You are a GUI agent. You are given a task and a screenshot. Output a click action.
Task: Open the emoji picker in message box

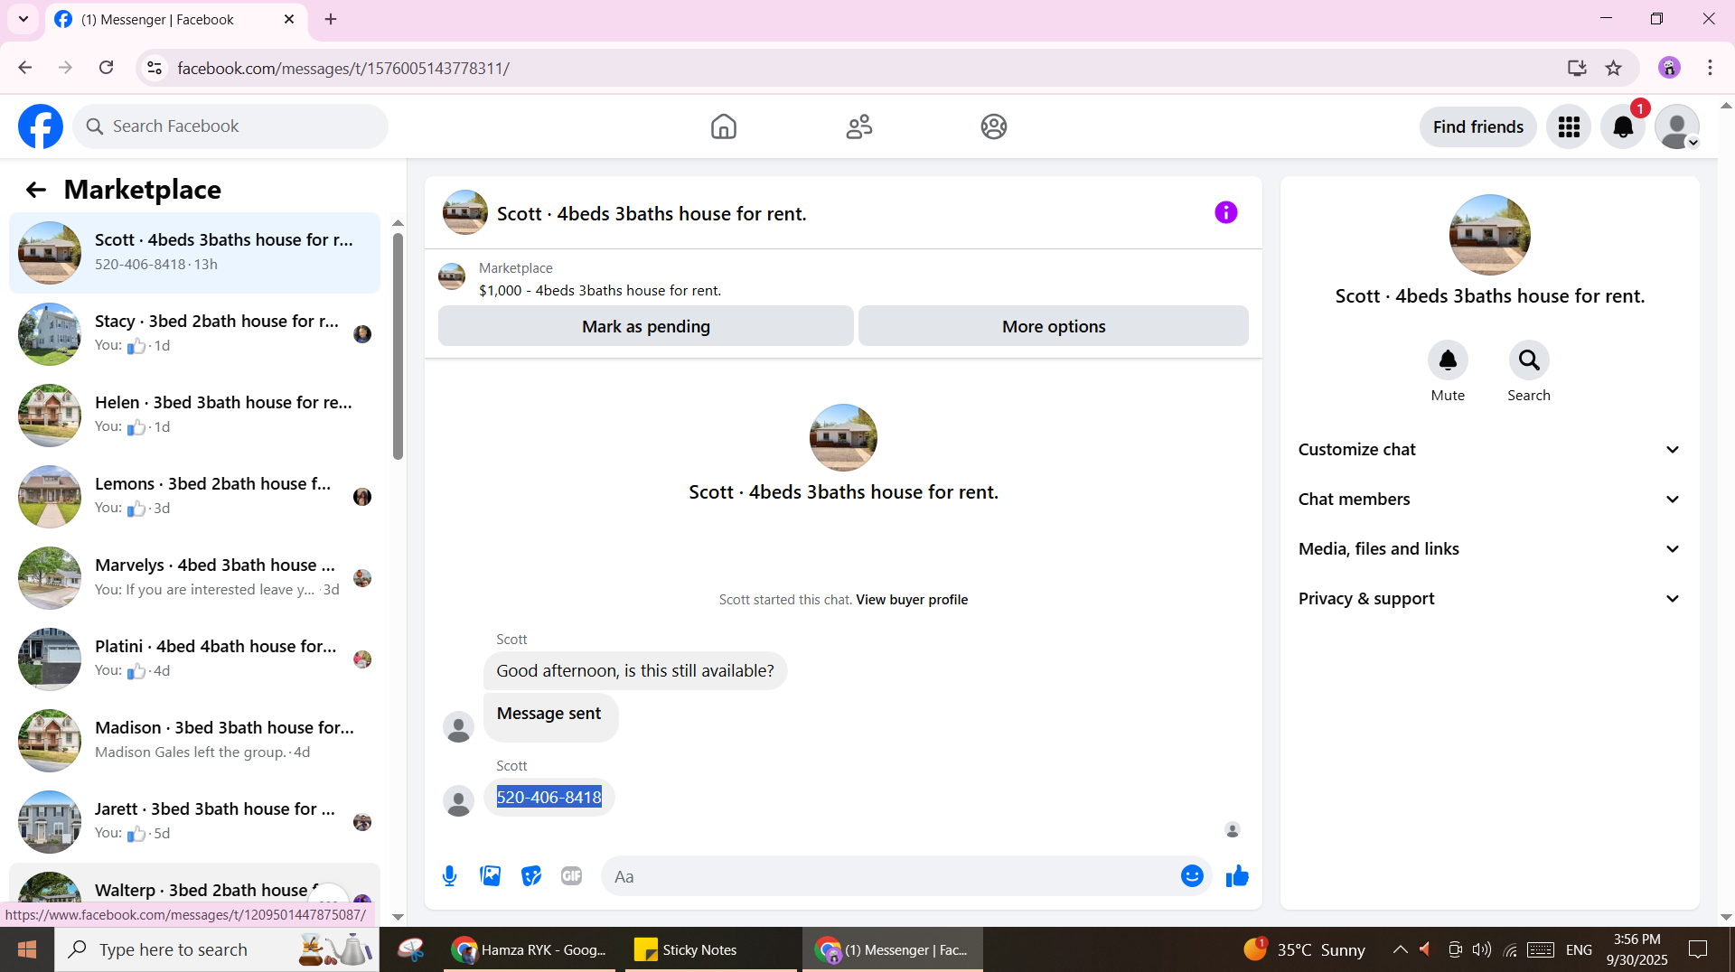pos(1192,876)
